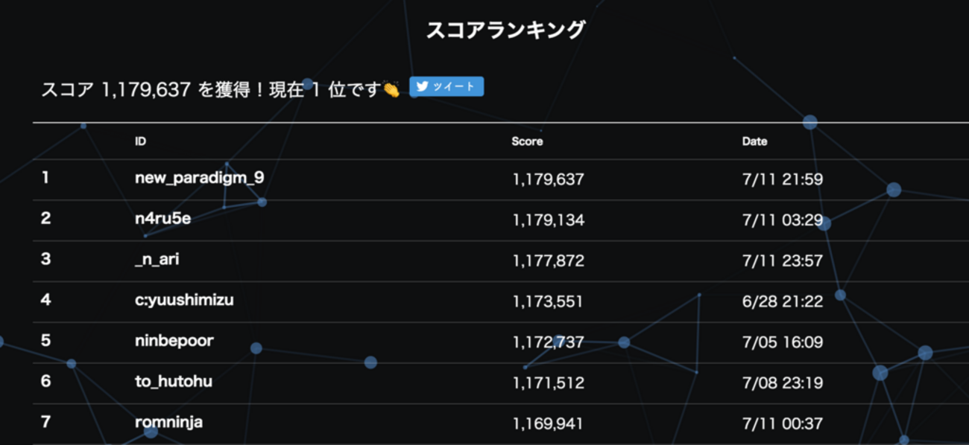Click the スコアランキング page heading
This screenshot has width=969, height=445.
505,31
